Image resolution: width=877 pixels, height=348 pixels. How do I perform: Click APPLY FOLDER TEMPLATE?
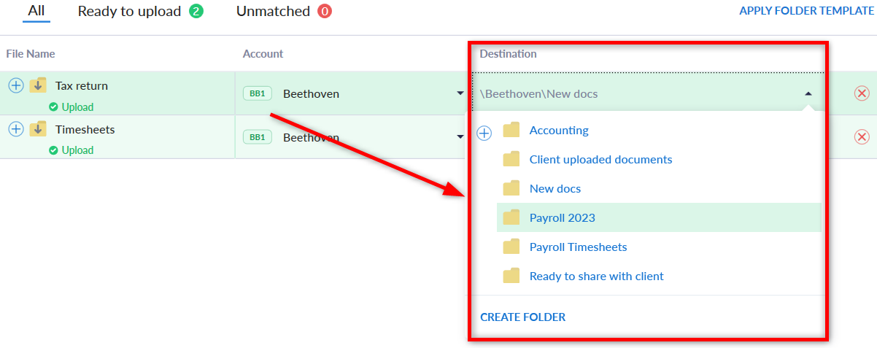(x=807, y=11)
